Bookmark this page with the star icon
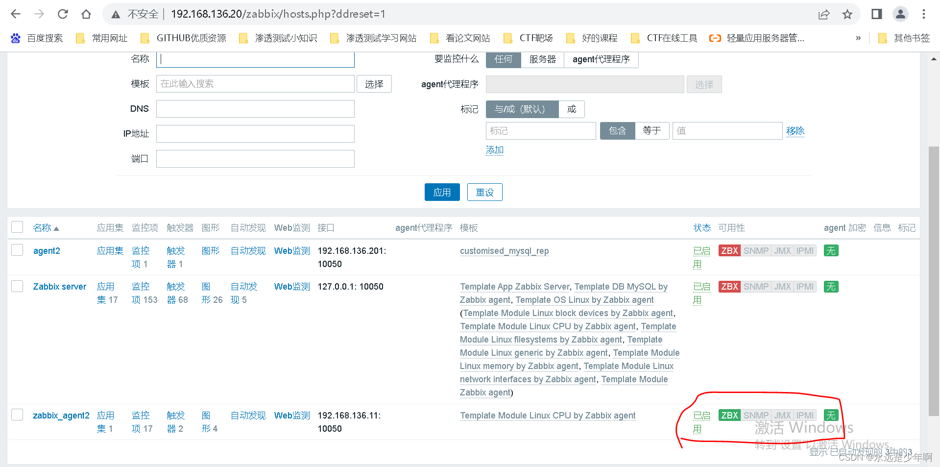Screen dimensions: 940x467 coord(847,14)
